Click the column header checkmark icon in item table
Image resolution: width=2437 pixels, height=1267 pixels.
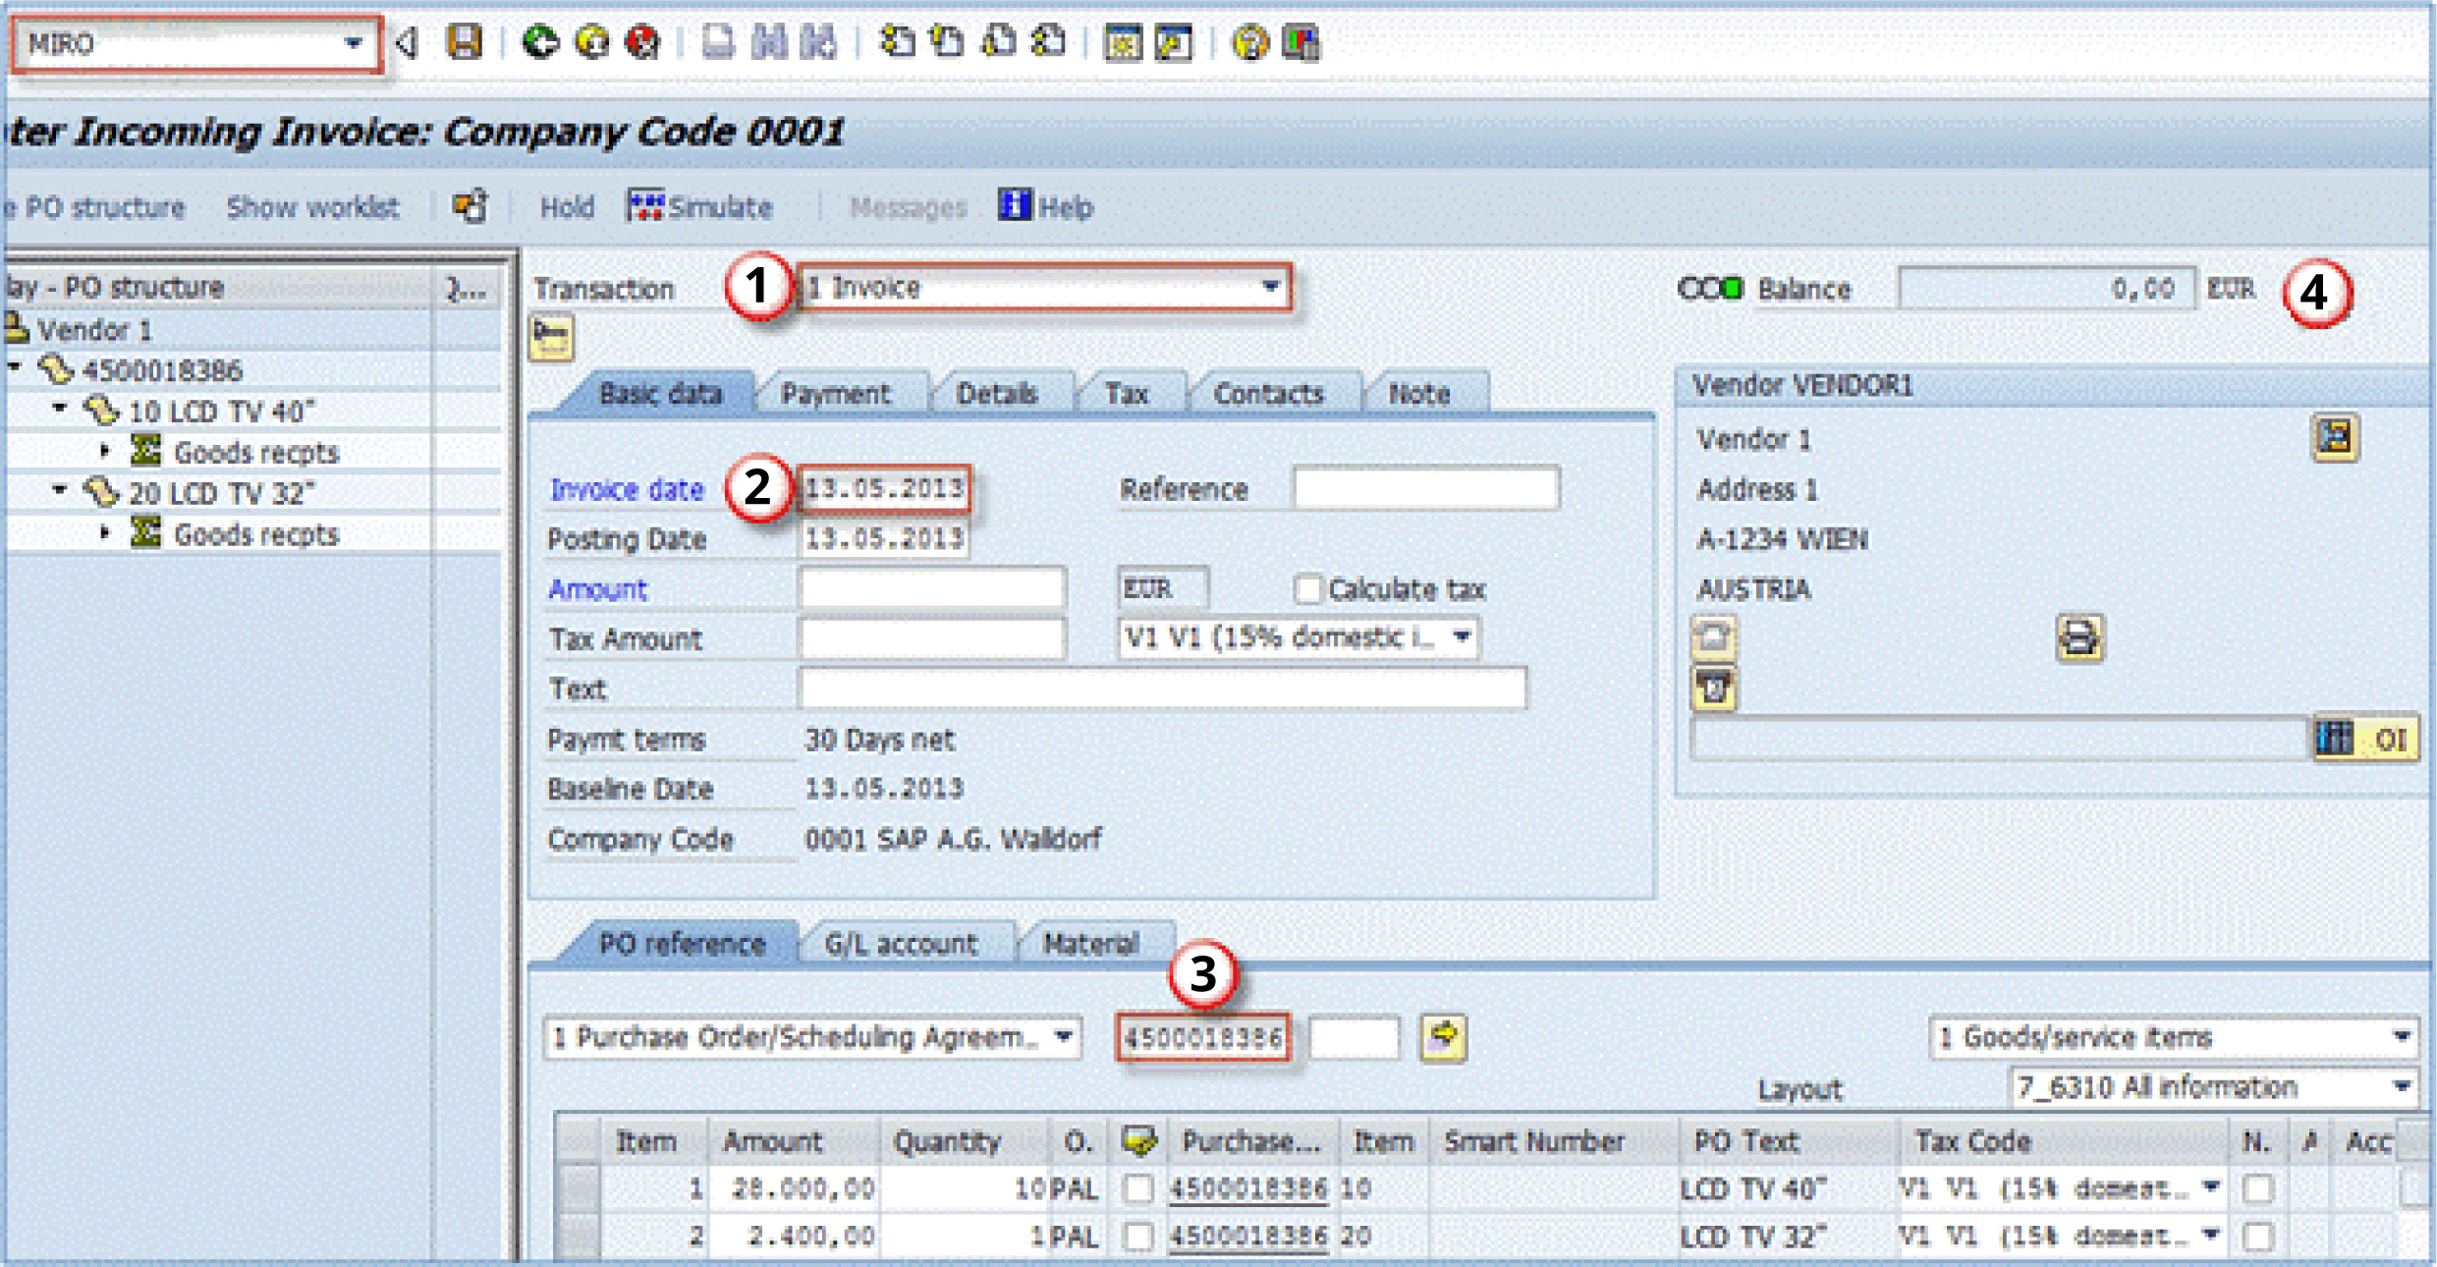click(1138, 1140)
